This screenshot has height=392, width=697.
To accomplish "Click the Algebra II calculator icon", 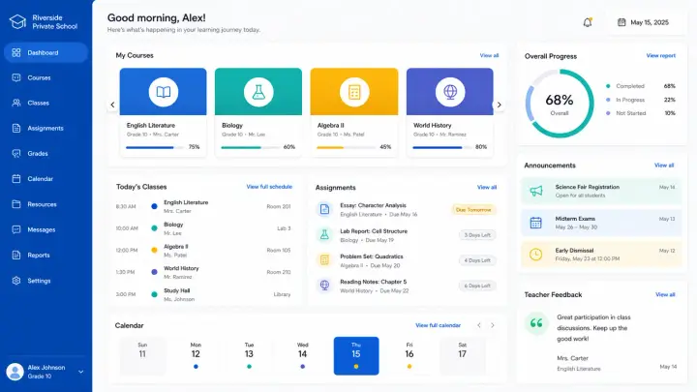I will (x=354, y=92).
